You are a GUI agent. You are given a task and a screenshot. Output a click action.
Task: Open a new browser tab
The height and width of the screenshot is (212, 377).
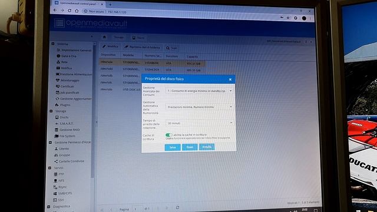[x=110, y=5]
